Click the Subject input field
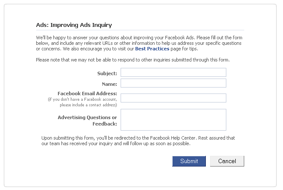 (173, 72)
